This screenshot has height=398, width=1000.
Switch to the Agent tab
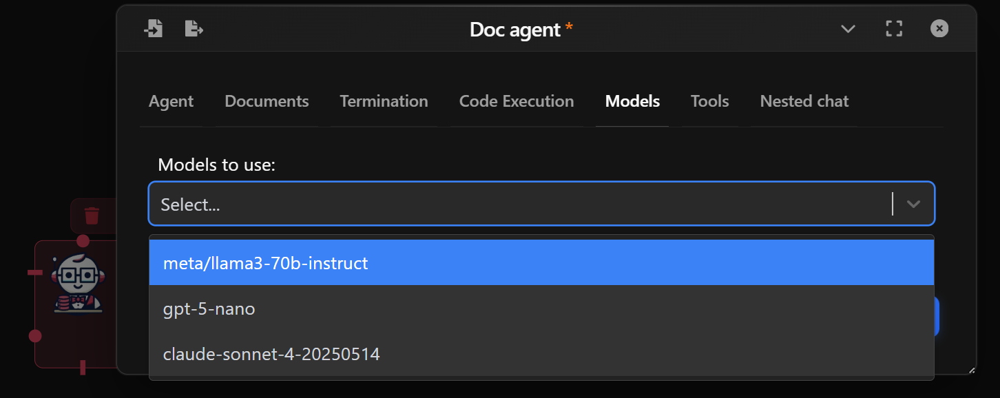pyautogui.click(x=171, y=101)
